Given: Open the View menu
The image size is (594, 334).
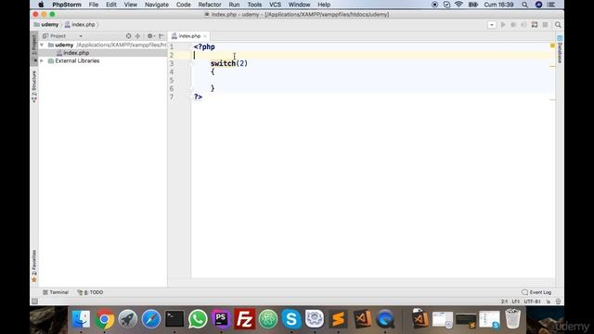Looking at the screenshot, I should point(130,5).
